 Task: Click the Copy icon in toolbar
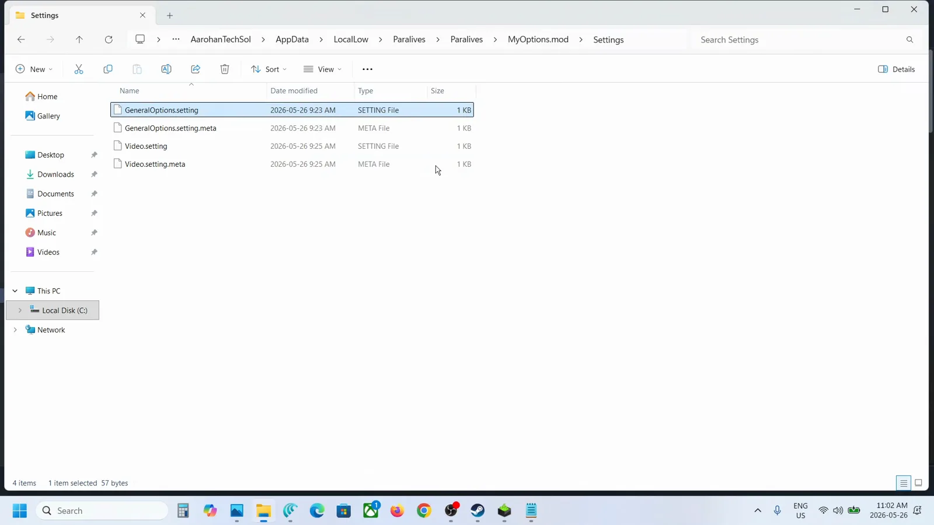point(108,69)
